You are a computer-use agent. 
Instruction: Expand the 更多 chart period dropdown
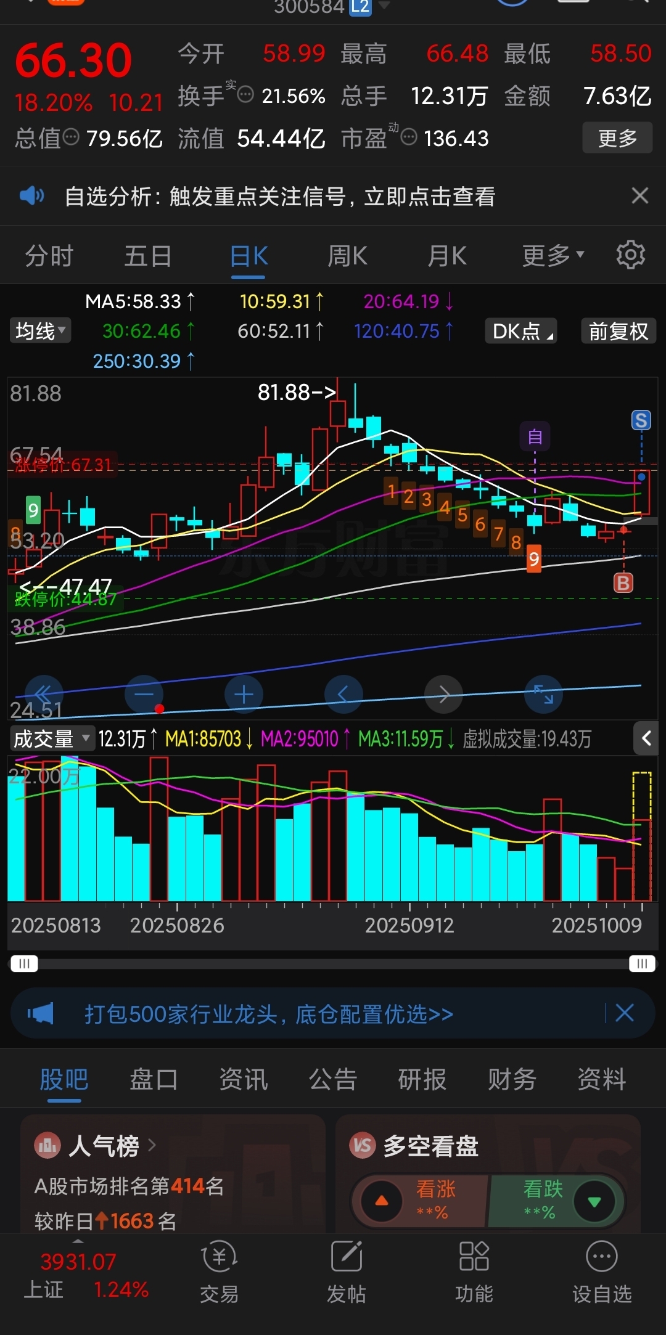(553, 255)
